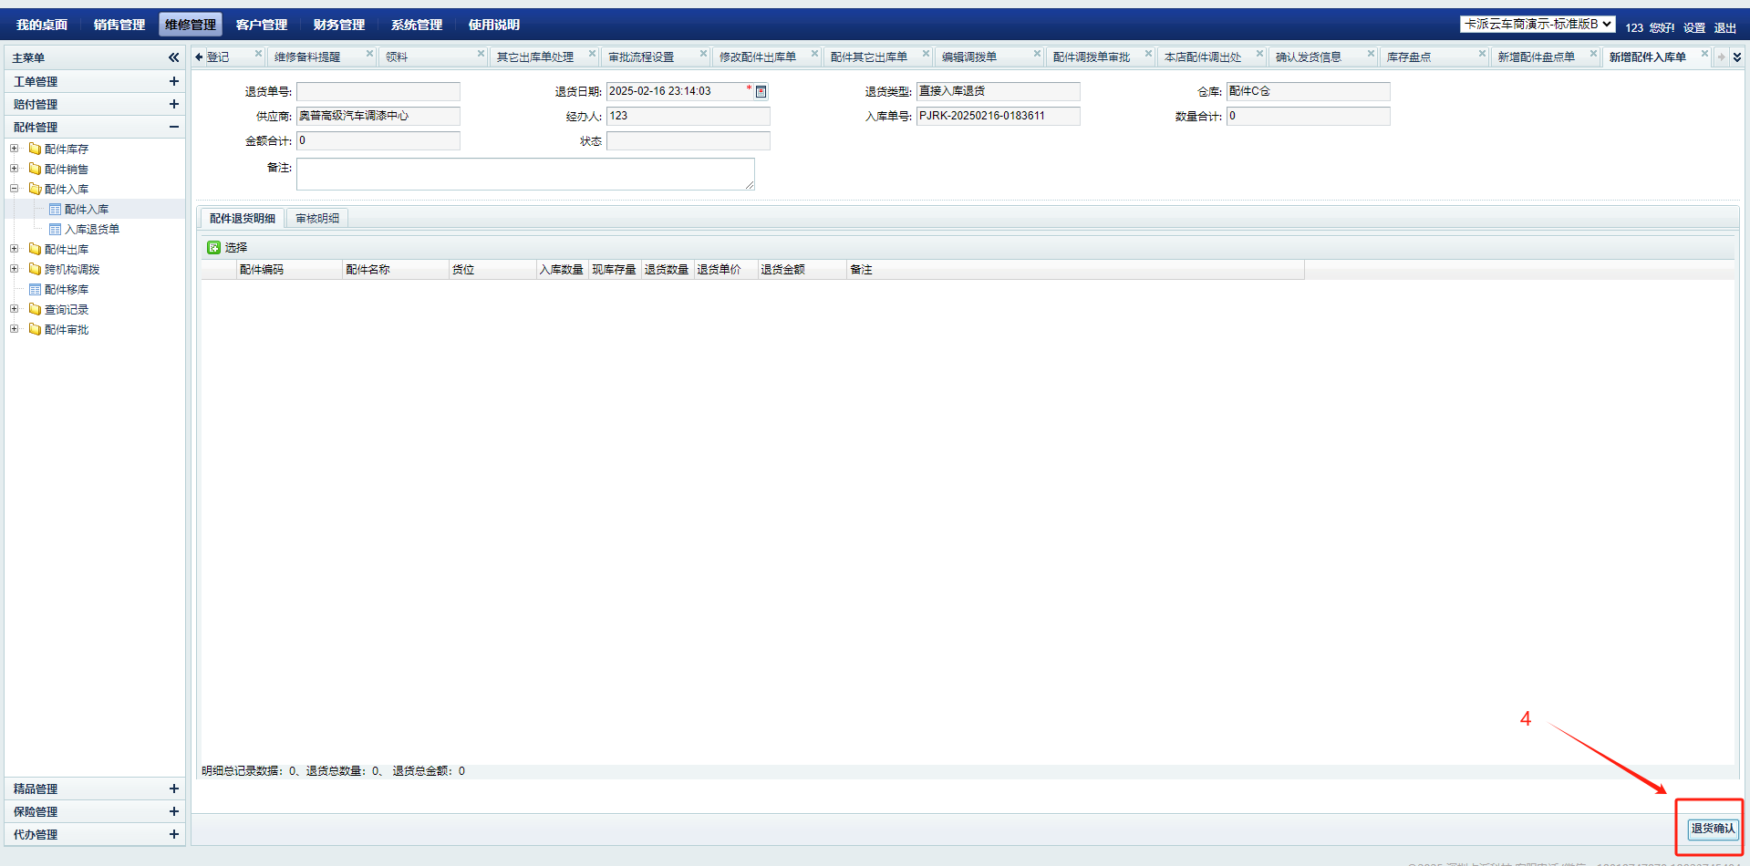This screenshot has height=866, width=1750.
Task: Expand the 工单管理 accordion panel
Action: (x=173, y=81)
